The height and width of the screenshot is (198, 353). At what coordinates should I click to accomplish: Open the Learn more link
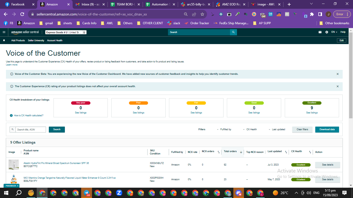tap(12, 65)
